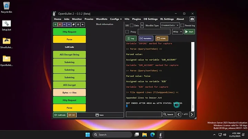The height and width of the screenshot is (139, 248).
Task: Open the About page
Action: click(x=180, y=19)
